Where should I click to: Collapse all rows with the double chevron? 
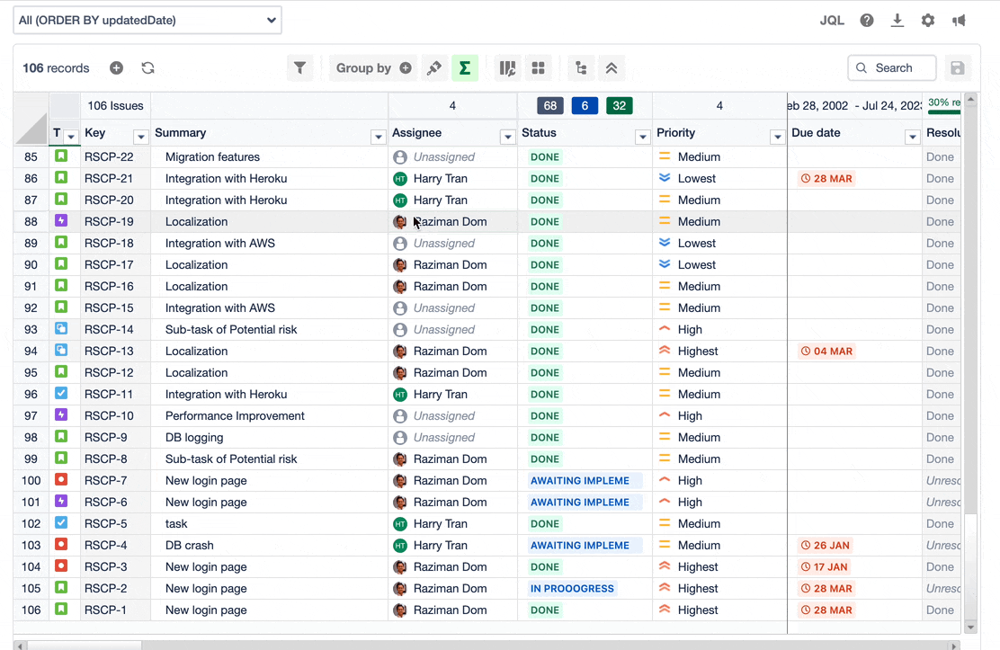click(612, 67)
